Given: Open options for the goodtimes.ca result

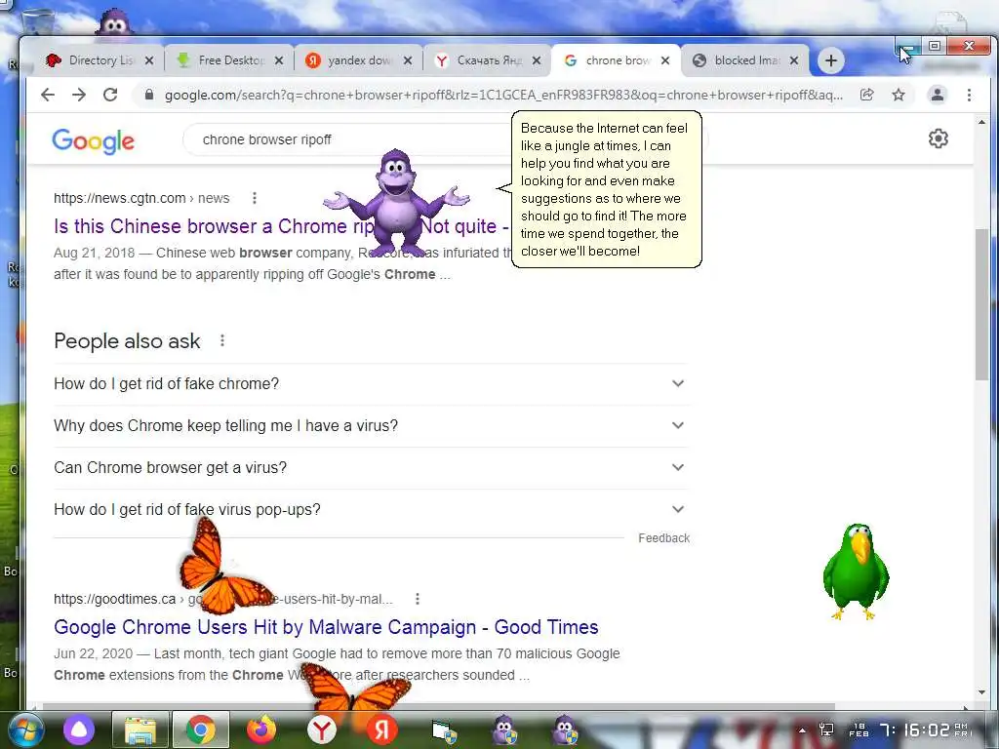Looking at the screenshot, I should (418, 599).
